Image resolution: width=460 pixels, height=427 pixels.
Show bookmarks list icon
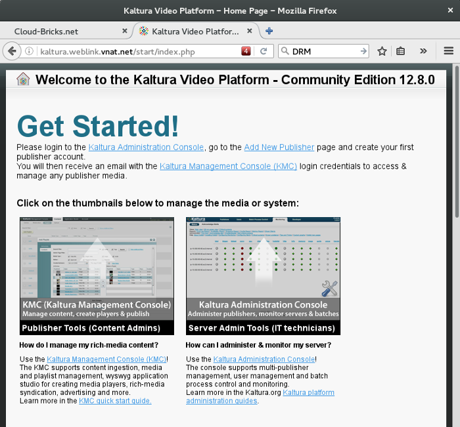point(400,51)
